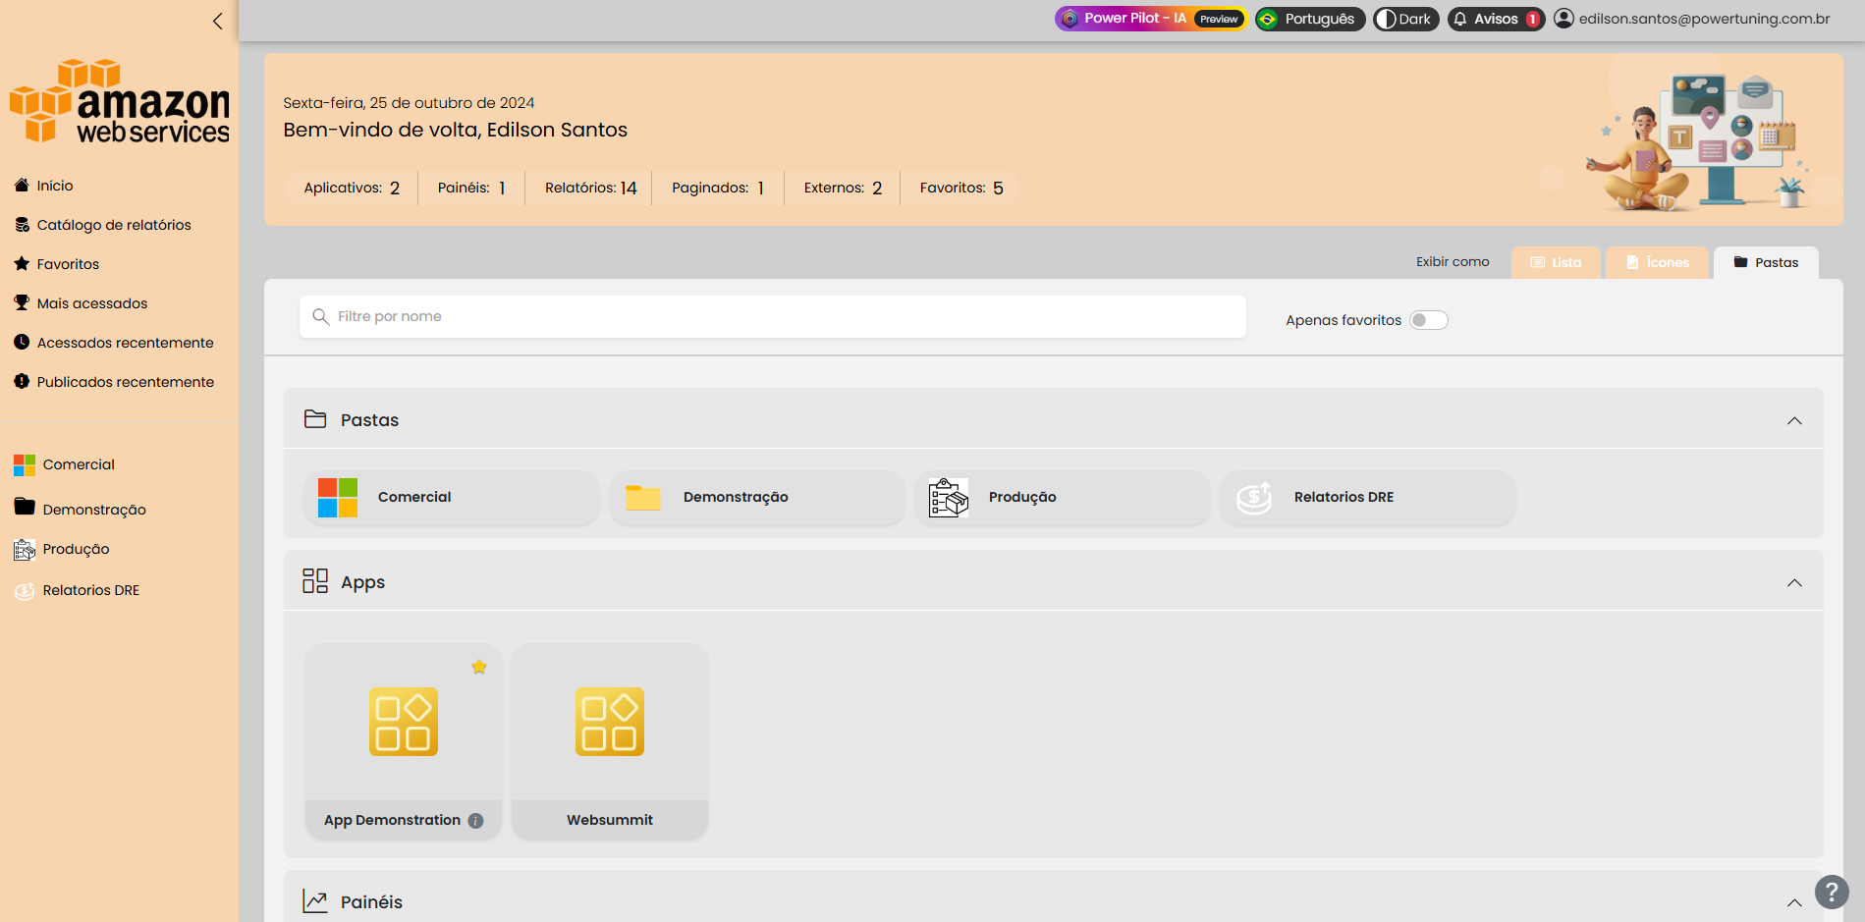Screen dimensions: 1865x922
Task: Click the favorite star on App Demonstration
Action: tap(479, 667)
